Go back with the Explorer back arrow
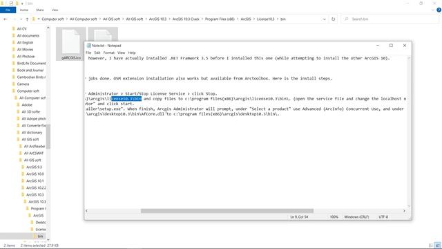Image resolution: width=442 pixels, height=249 pixels. click(x=6, y=19)
